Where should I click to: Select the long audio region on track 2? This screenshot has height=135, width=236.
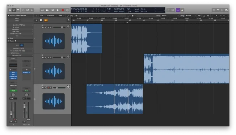(186, 69)
